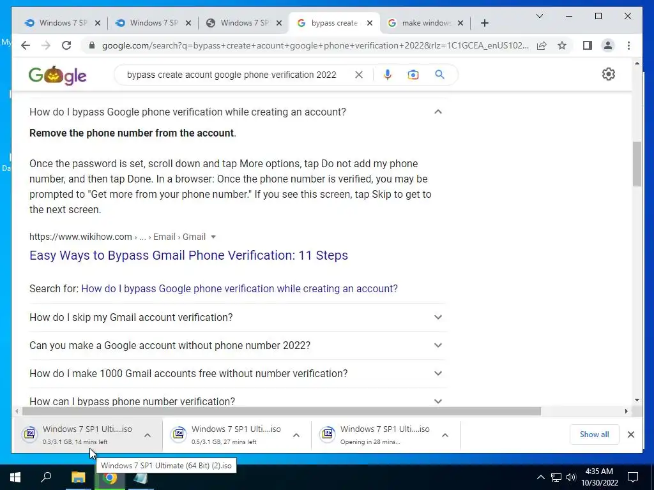This screenshot has height=490, width=654.
Task: Click the vertical page scrollbar thumb
Action: (x=637, y=164)
